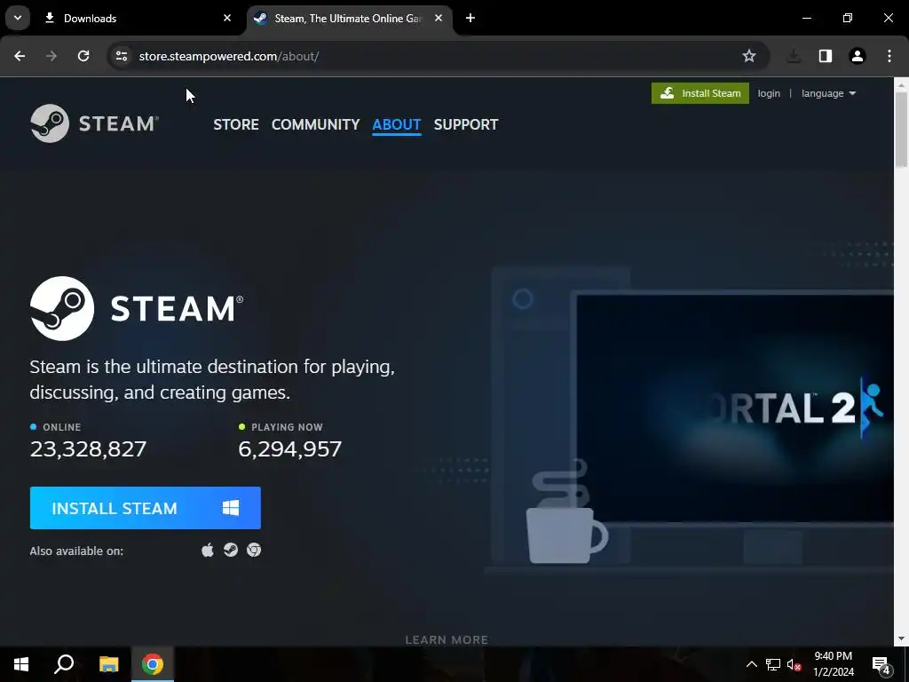
Task: Open taskbar search magnifier
Action: [x=64, y=664]
